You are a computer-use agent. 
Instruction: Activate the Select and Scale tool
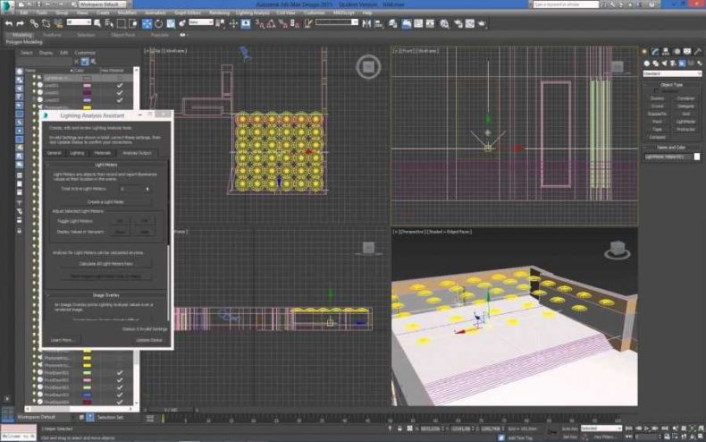171,23
